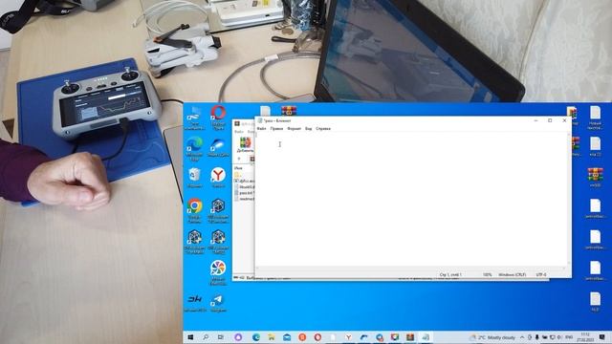Open the taskbar clock and calendar
The height and width of the screenshot is (344, 612).
point(585,337)
